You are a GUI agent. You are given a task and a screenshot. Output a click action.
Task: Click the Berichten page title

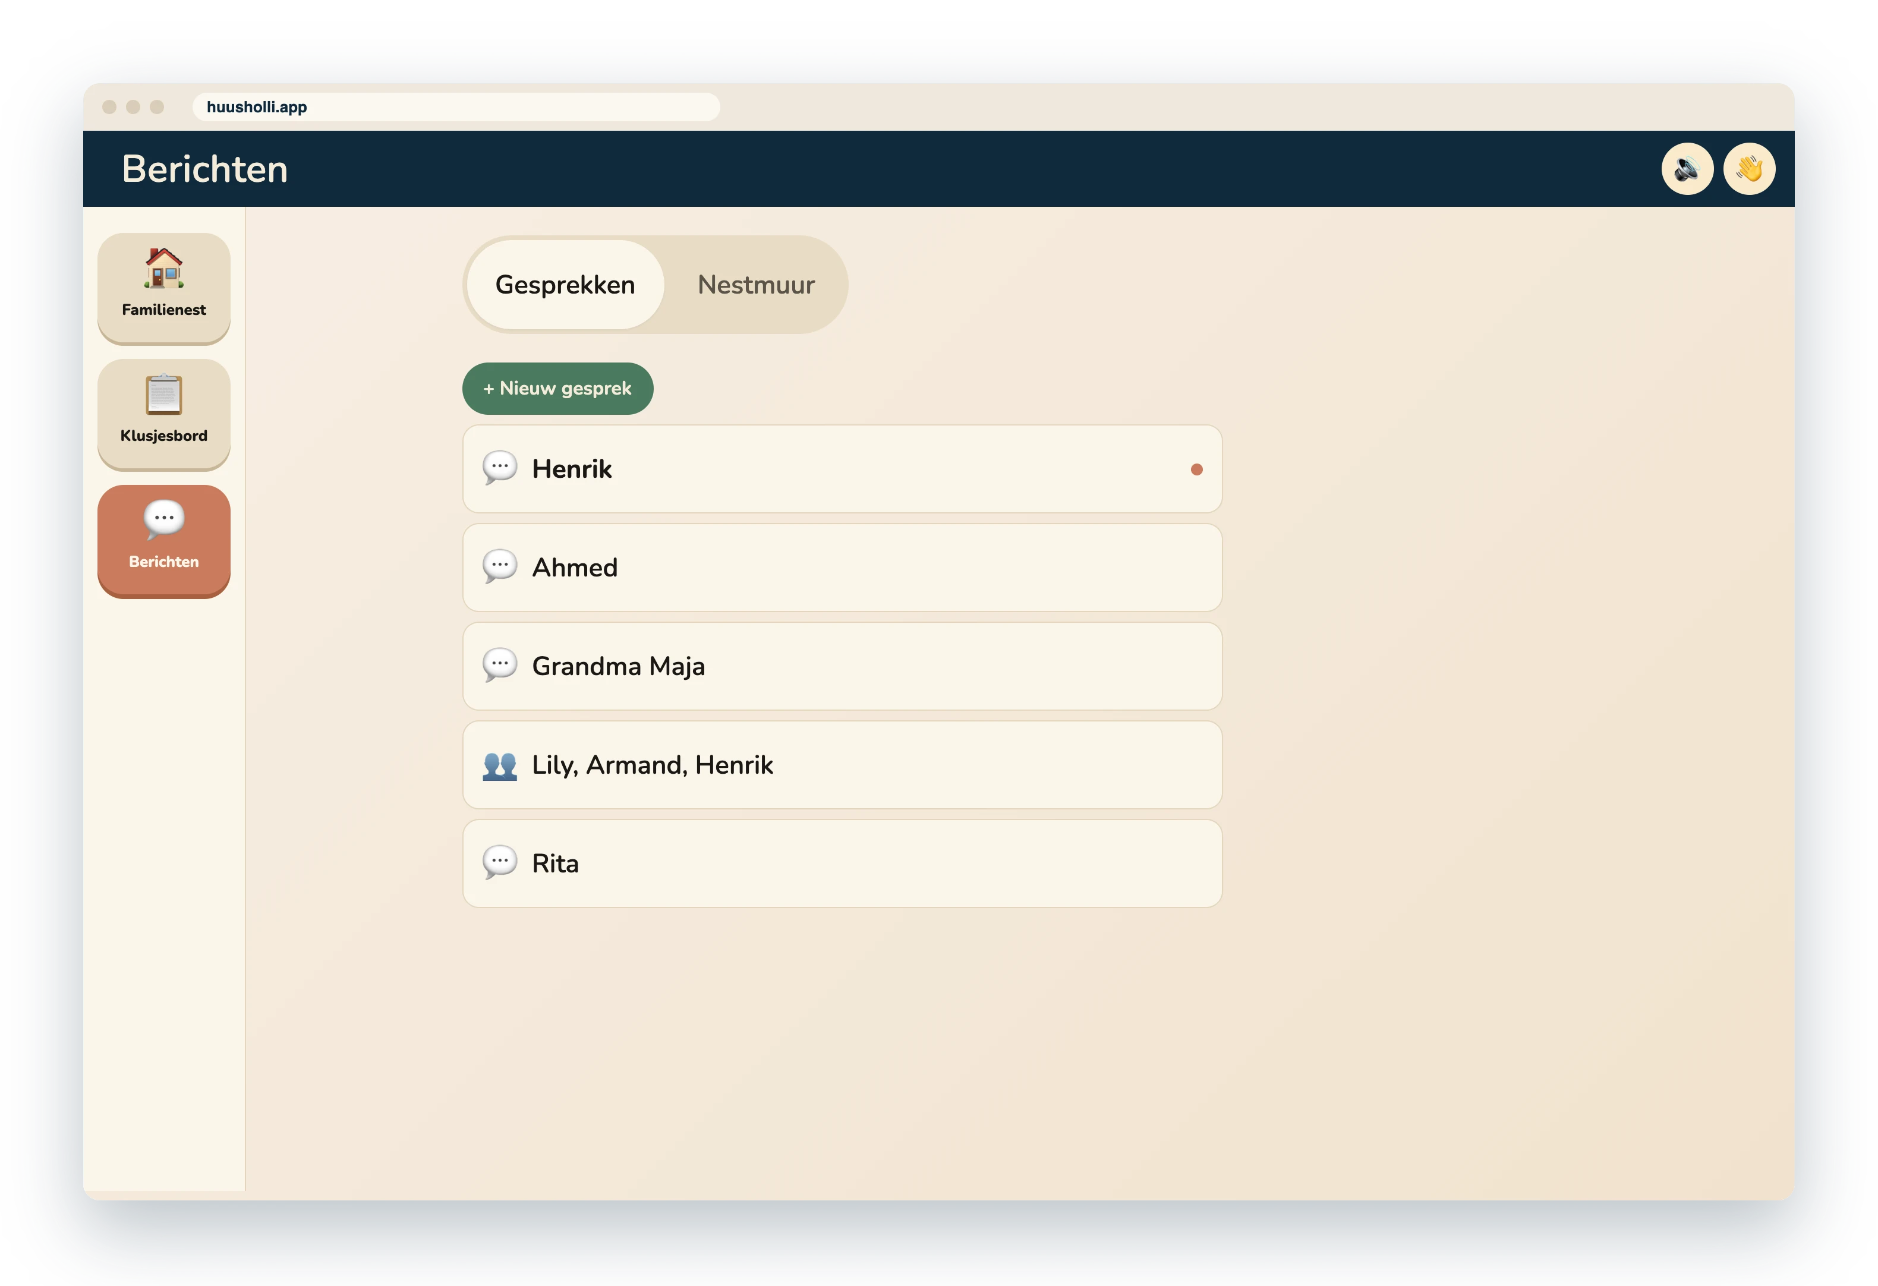[x=204, y=169]
